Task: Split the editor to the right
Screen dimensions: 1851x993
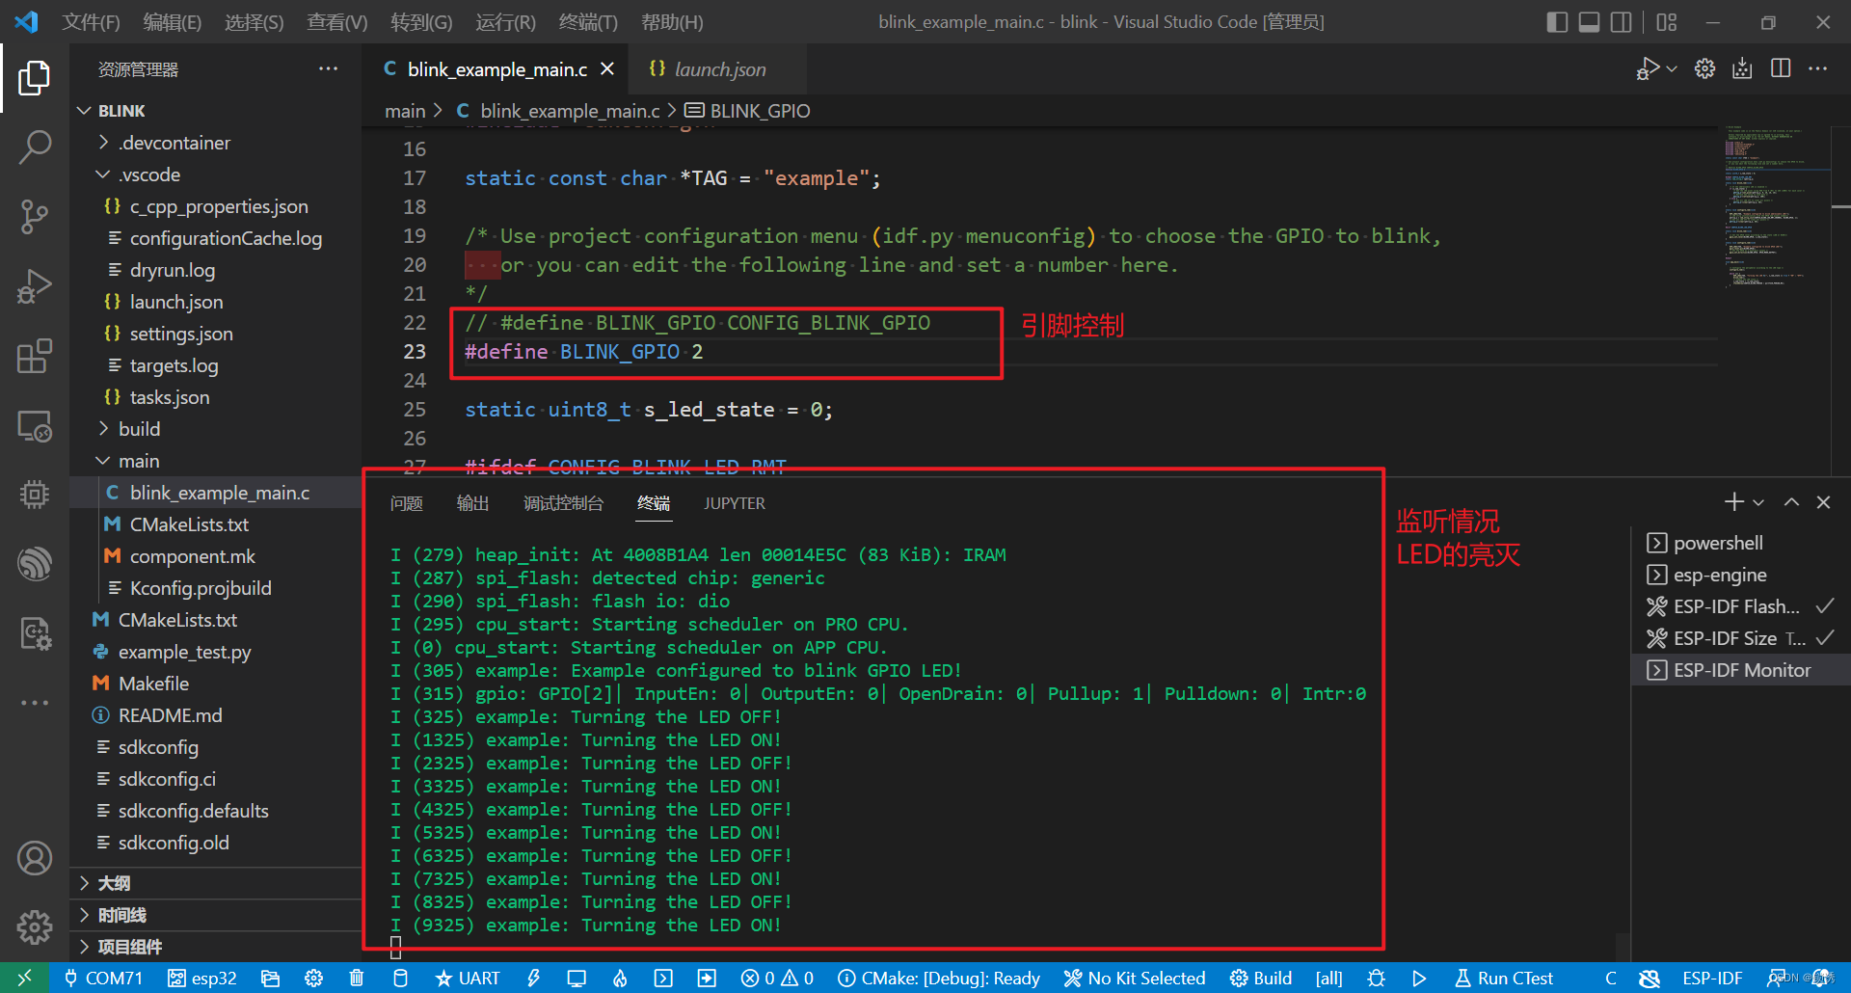Action: (1781, 68)
